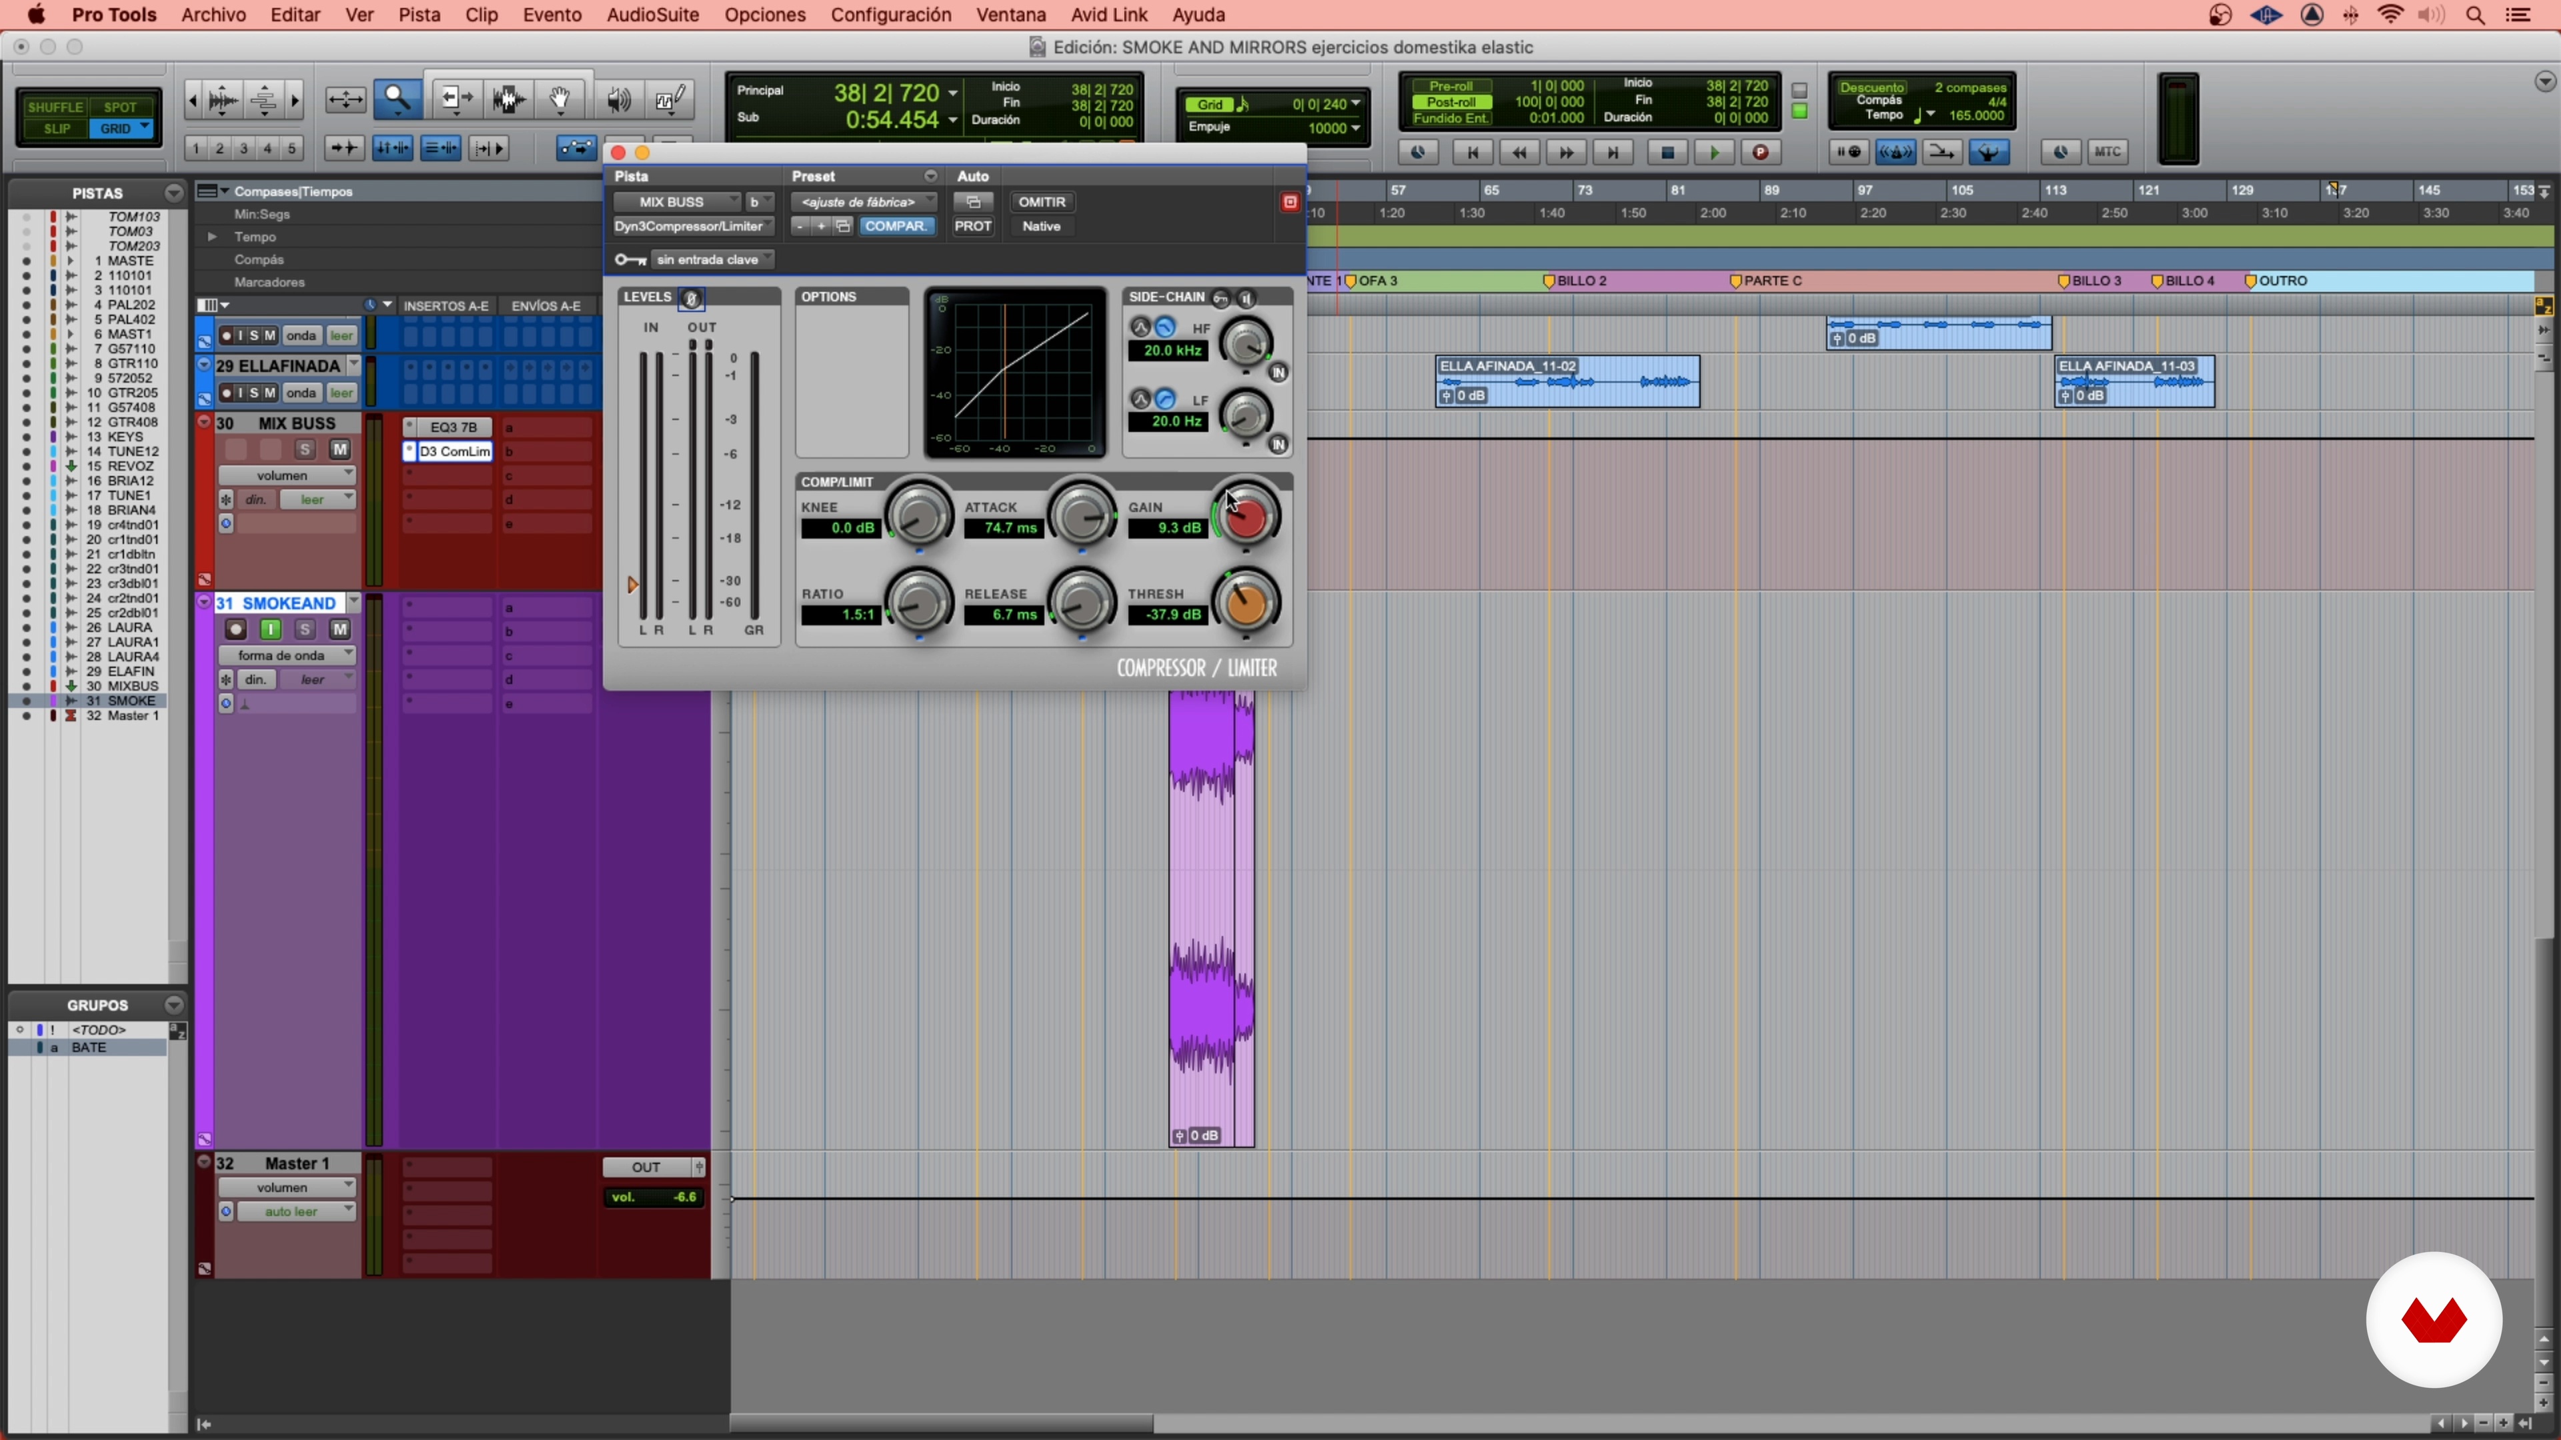This screenshot has height=1440, width=2561.
Task: Click the MIDI merge icon
Action: point(1941,152)
